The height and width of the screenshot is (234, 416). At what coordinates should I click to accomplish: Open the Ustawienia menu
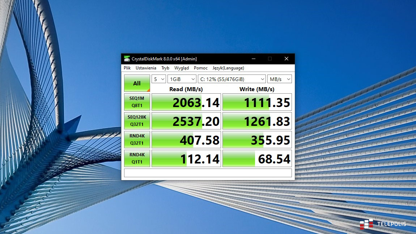click(146, 68)
